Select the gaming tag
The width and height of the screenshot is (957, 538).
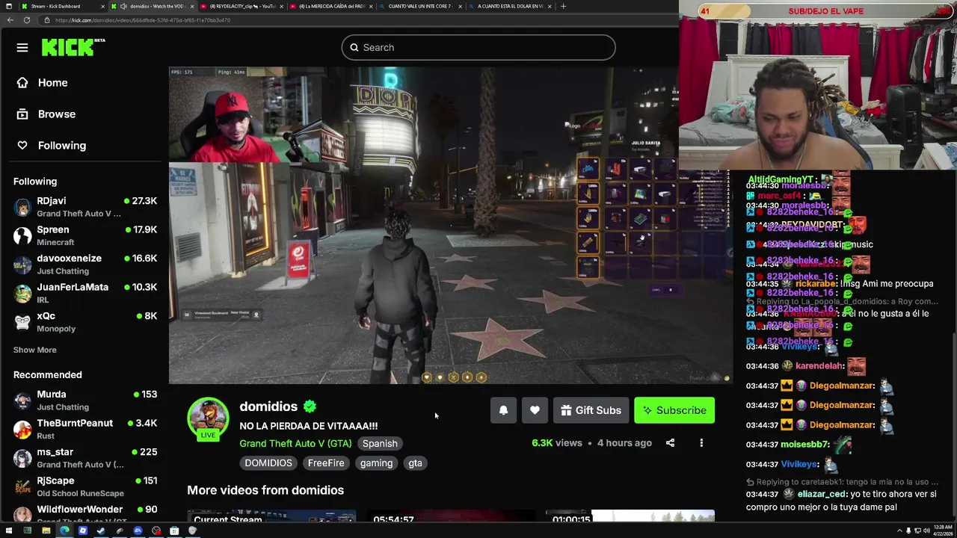tap(376, 463)
